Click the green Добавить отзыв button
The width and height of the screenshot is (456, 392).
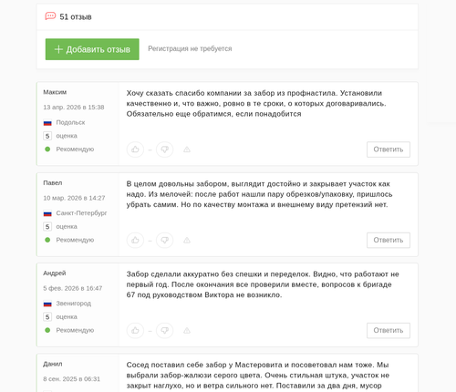pos(92,49)
